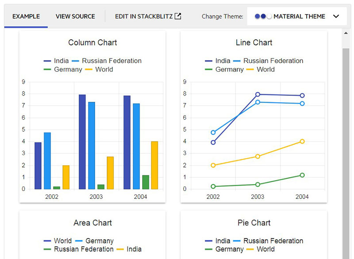Image resolution: width=354 pixels, height=259 pixels.
Task: Open the MATERIAL THEME dropdown
Action: click(299, 16)
